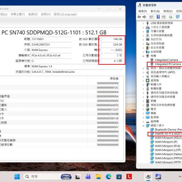Click the Forward arrow in Device Manager toolbar

click(144, 17)
